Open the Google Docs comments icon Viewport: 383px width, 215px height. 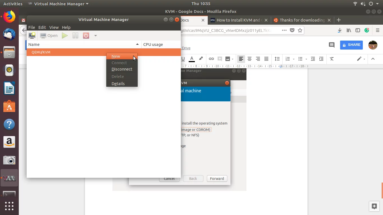pyautogui.click(x=332, y=45)
